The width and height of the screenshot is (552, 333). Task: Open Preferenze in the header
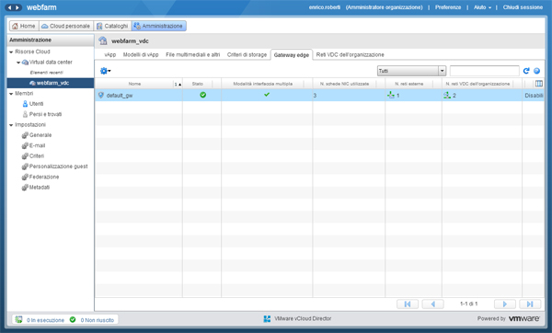click(x=448, y=7)
